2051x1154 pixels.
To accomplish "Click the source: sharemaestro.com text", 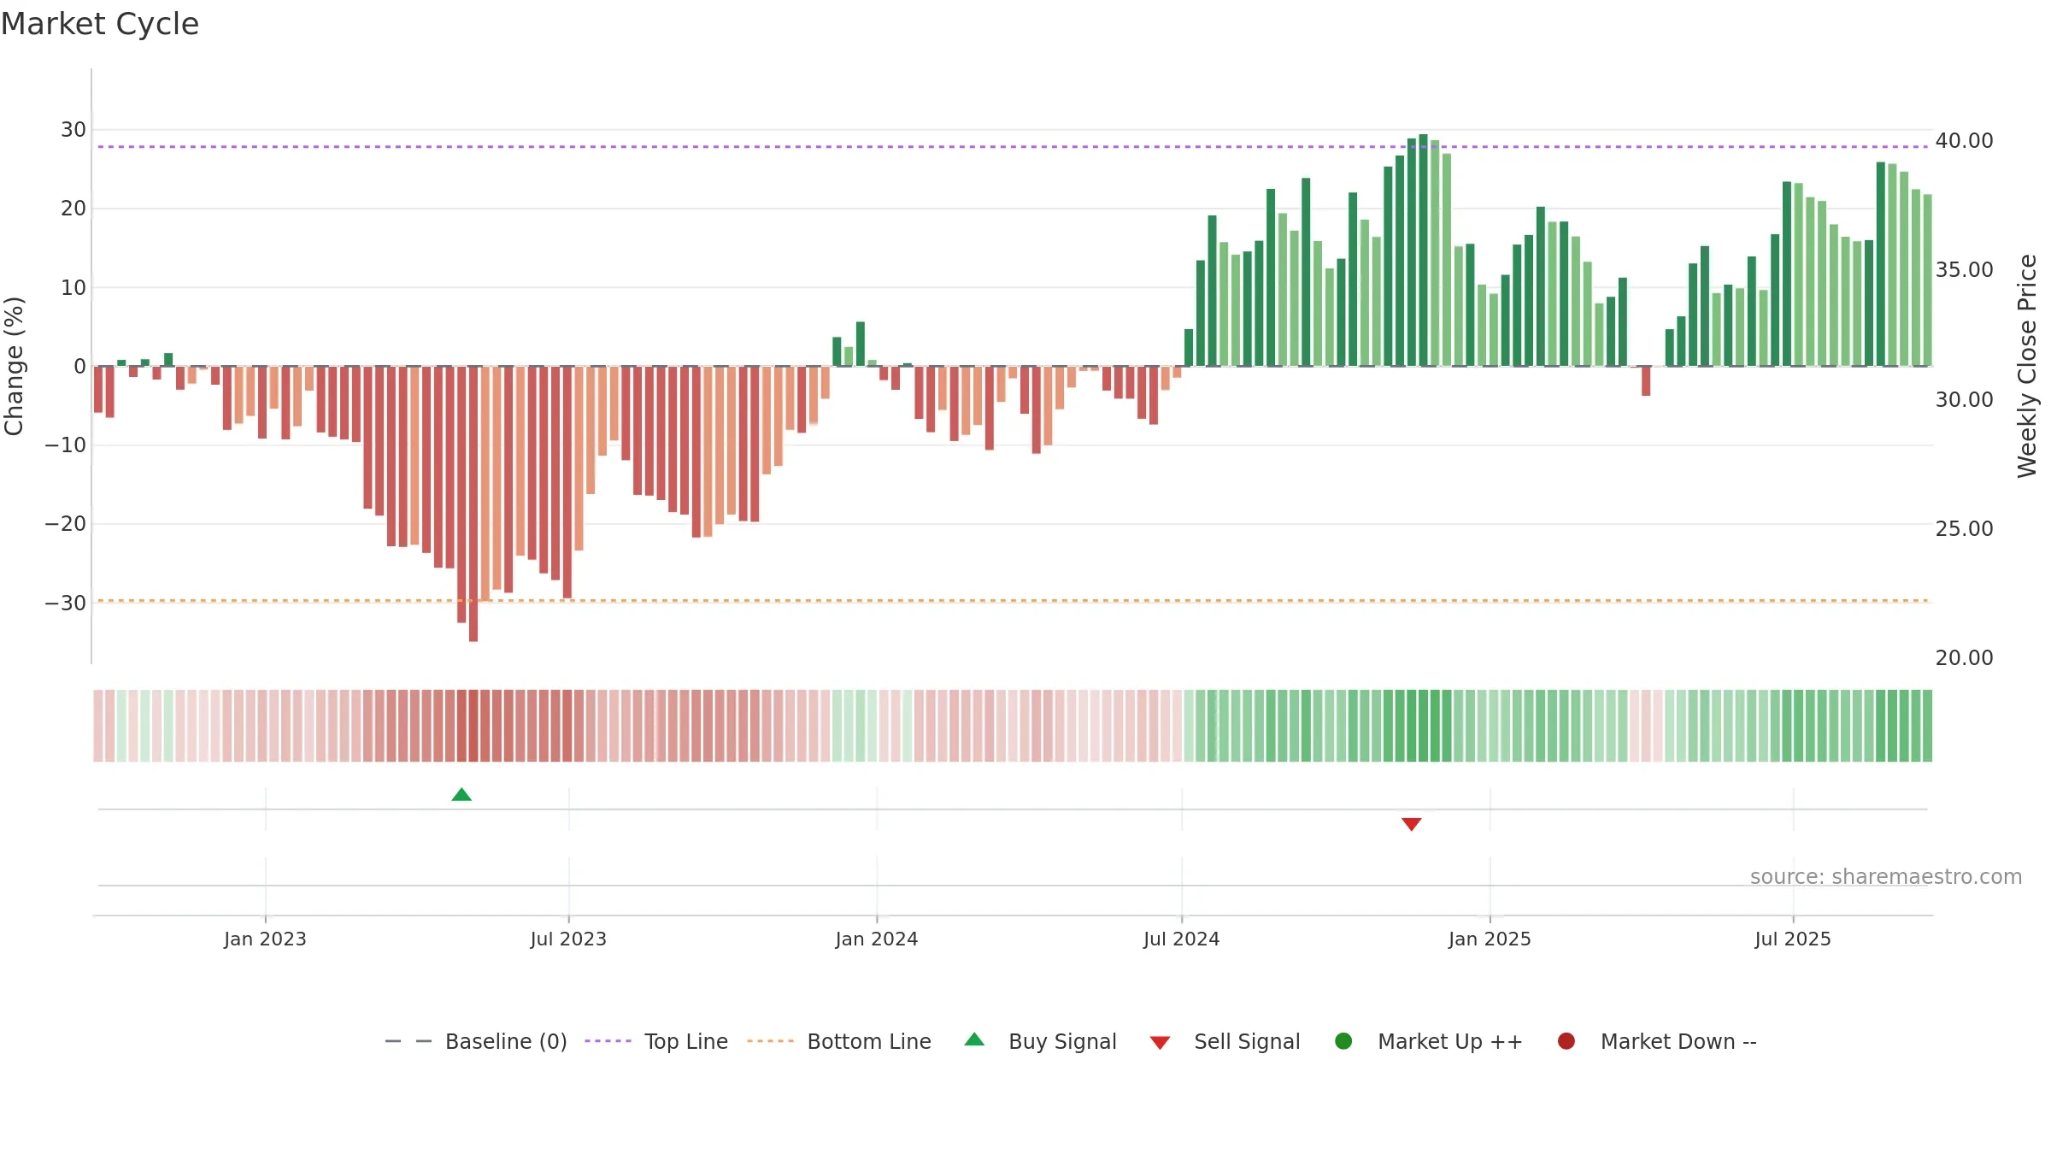I will (1886, 877).
